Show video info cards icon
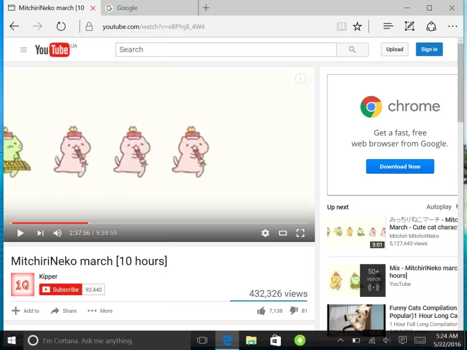 click(x=300, y=79)
